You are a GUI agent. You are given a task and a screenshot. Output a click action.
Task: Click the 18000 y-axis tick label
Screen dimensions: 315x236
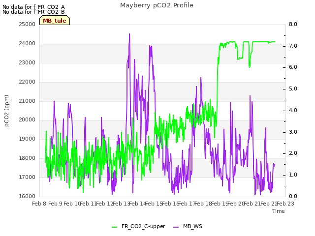tap(27, 158)
